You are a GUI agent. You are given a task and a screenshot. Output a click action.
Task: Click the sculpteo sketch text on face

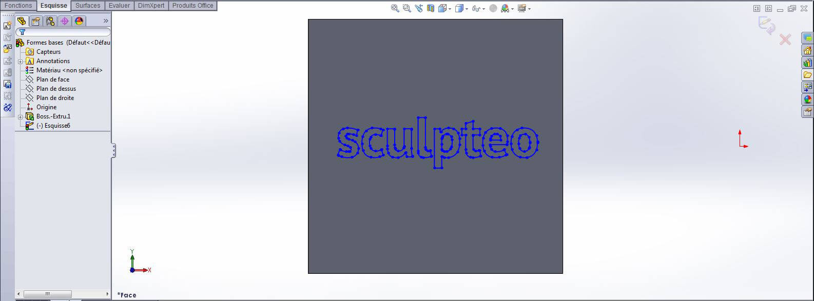(x=437, y=143)
